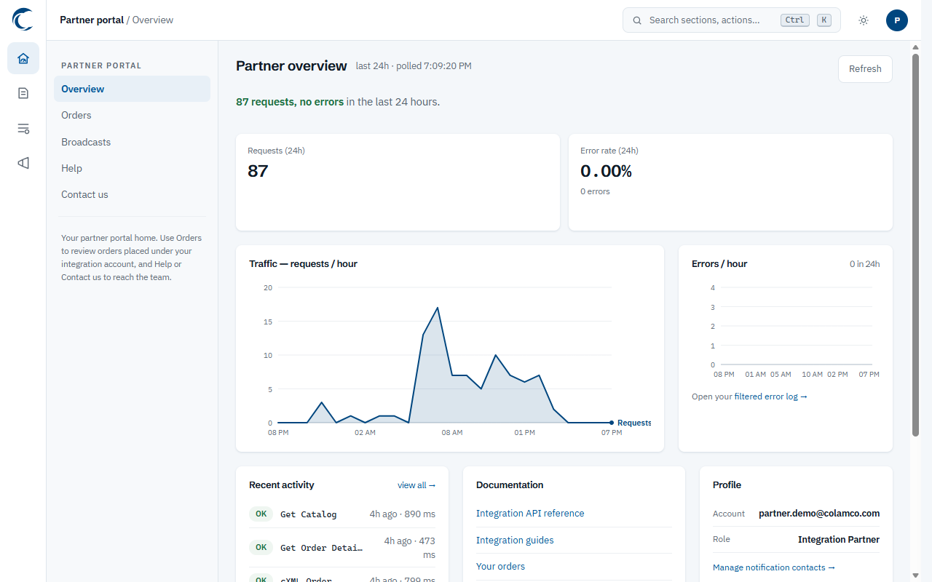The image size is (932, 582).
Task: Click the traffic chart peak point
Action: click(438, 308)
